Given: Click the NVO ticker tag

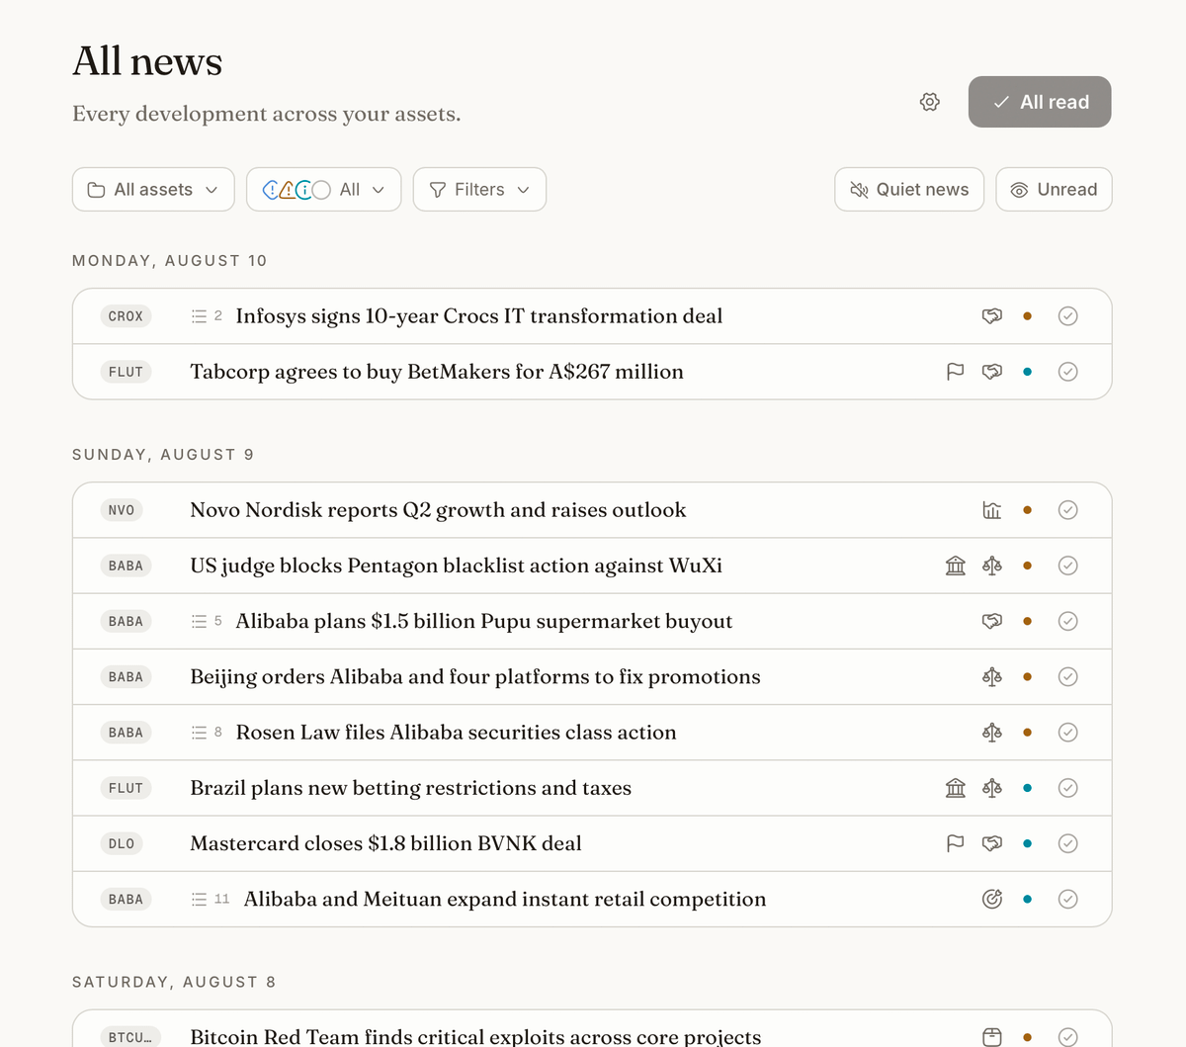Looking at the screenshot, I should pyautogui.click(x=122, y=510).
